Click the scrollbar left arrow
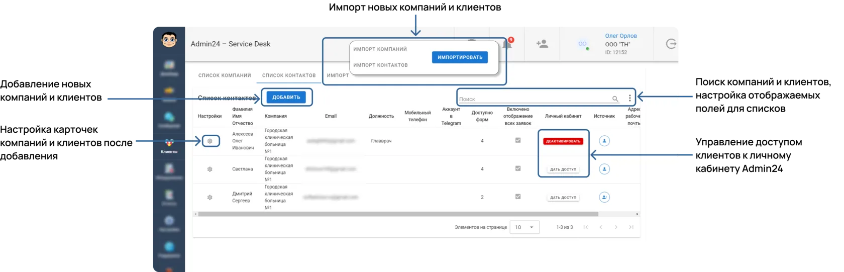 tap(195, 214)
